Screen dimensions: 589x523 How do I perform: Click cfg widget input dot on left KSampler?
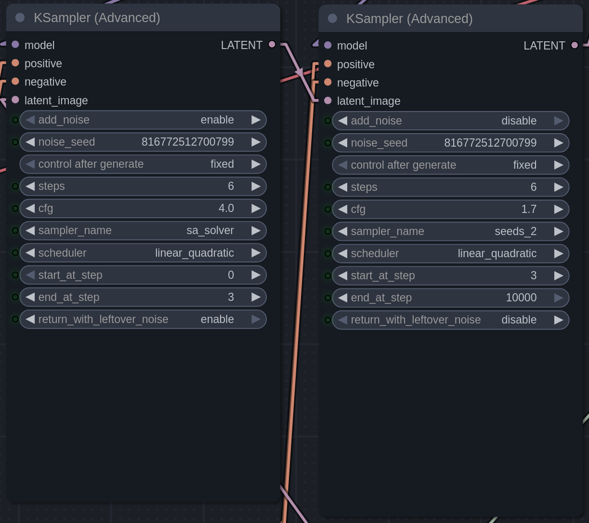(15, 209)
